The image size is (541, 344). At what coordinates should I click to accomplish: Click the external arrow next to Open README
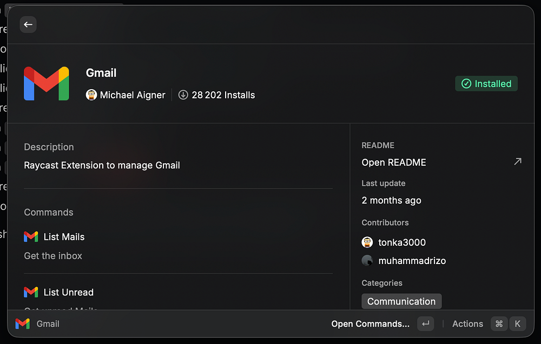(x=518, y=161)
